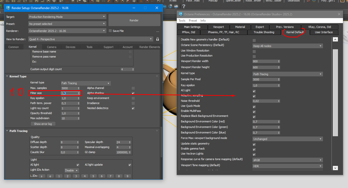348x188 pixels.
Task: Open the Render Elements tab
Action: tap(150, 47)
